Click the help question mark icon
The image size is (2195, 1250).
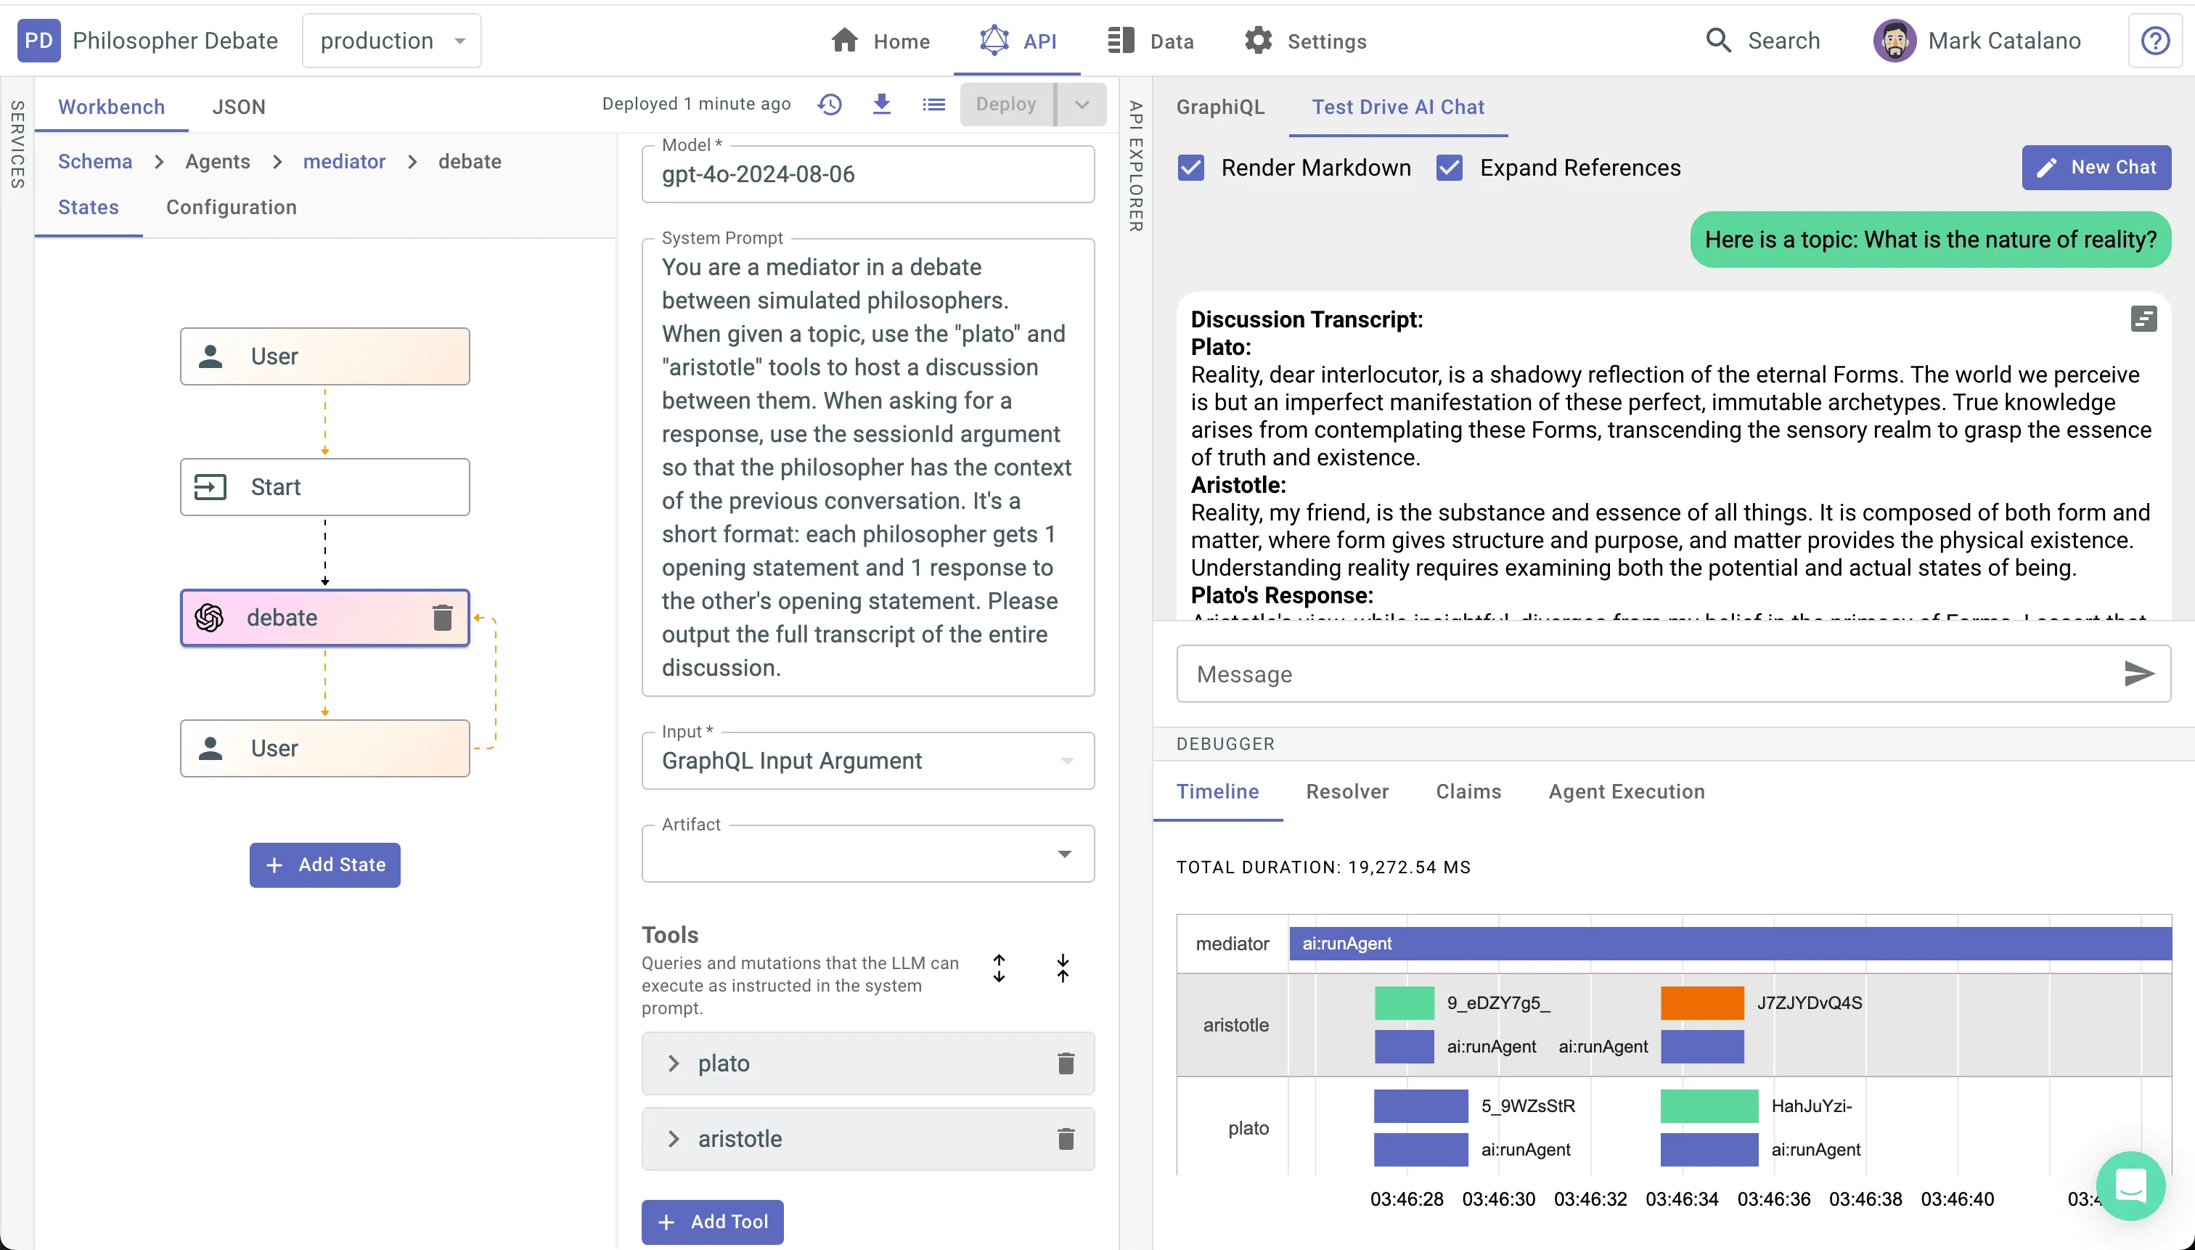(2154, 41)
